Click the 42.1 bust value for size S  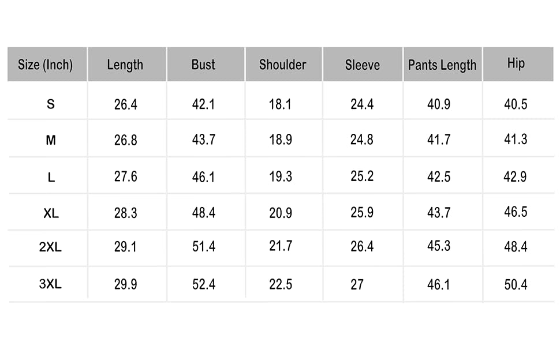[x=204, y=104]
